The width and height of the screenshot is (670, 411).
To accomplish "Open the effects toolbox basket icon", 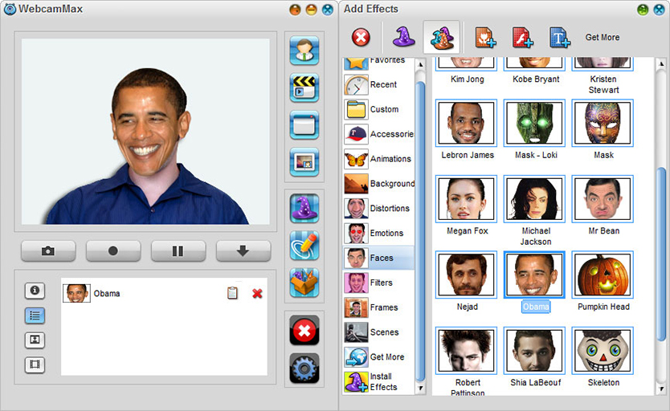I will tap(304, 283).
